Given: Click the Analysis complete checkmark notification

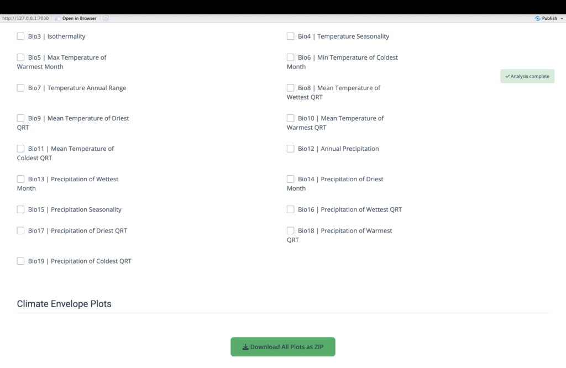Looking at the screenshot, I should 527,76.
